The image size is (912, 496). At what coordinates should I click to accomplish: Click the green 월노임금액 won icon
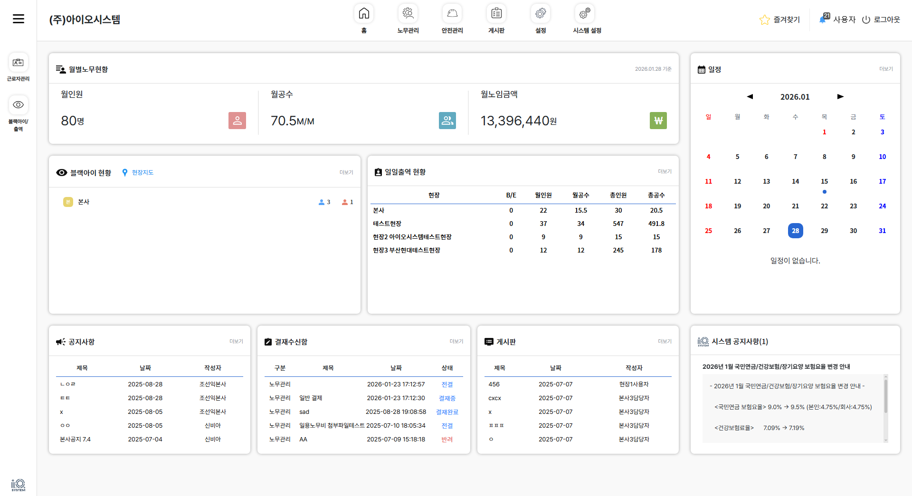[x=658, y=121]
